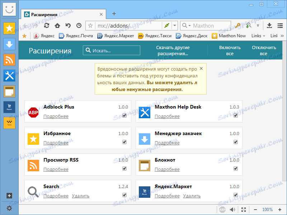Disable the Search extension via its checkbox

click(x=124, y=195)
